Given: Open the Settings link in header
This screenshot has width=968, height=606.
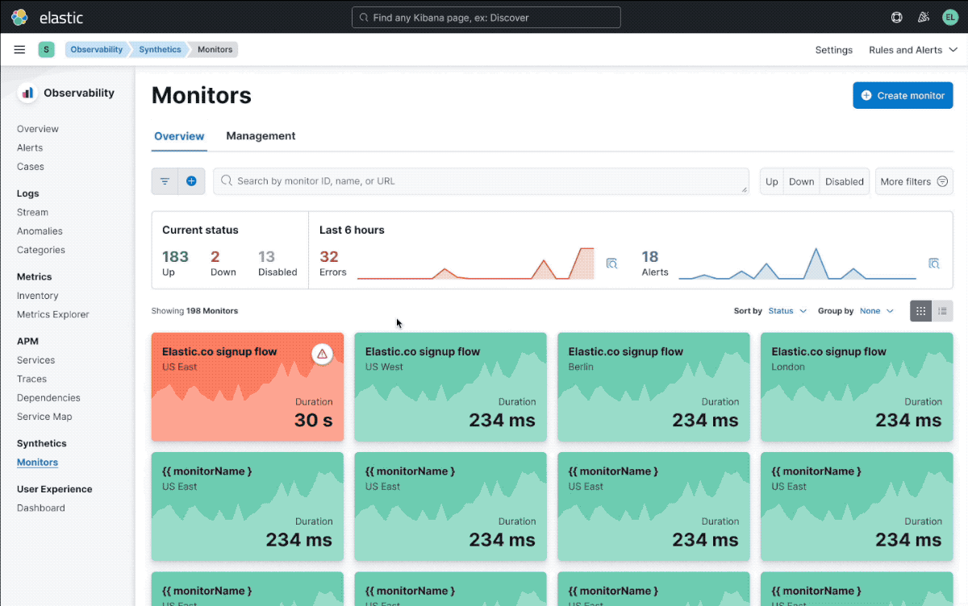Looking at the screenshot, I should coord(833,50).
